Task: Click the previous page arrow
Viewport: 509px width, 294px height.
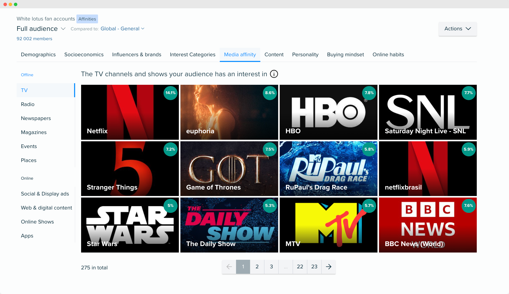Action: [x=229, y=267]
